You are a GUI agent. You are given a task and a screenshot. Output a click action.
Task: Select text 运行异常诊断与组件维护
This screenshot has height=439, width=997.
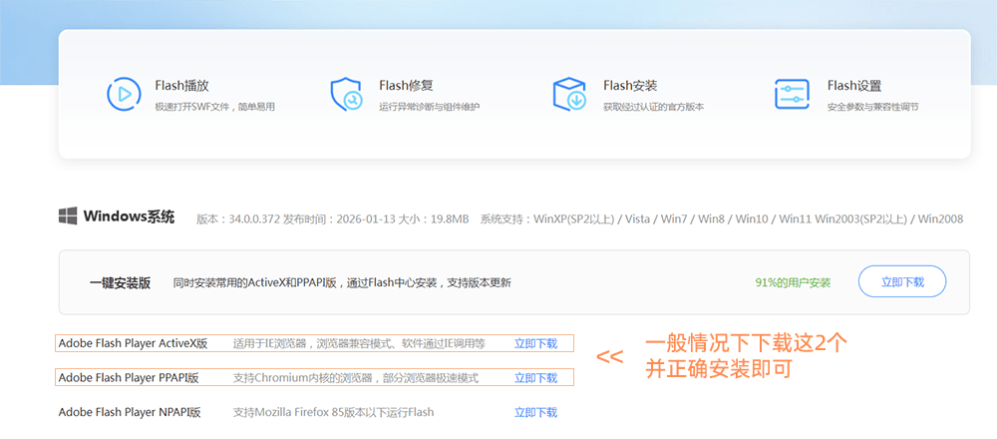tap(429, 107)
